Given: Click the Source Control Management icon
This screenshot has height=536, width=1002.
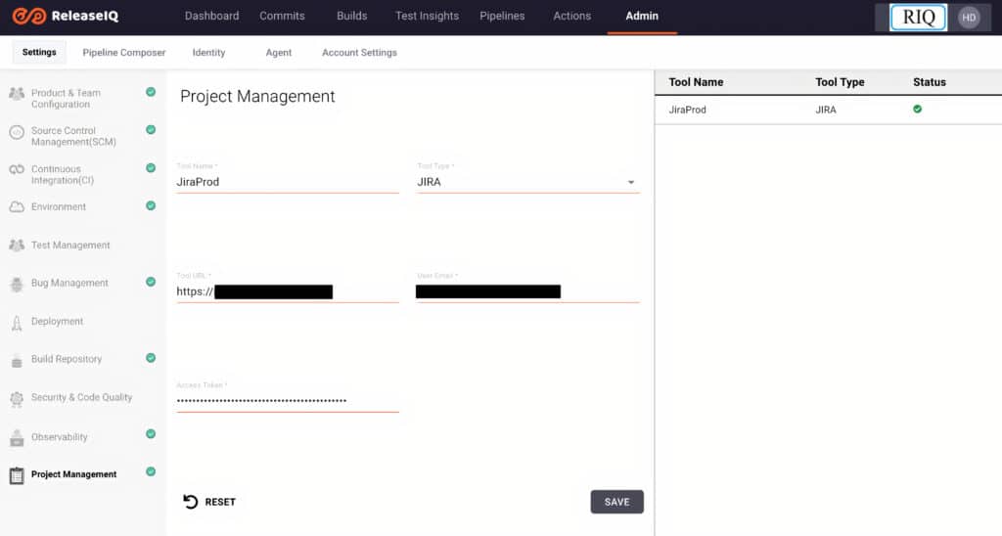Looking at the screenshot, I should click(x=17, y=132).
